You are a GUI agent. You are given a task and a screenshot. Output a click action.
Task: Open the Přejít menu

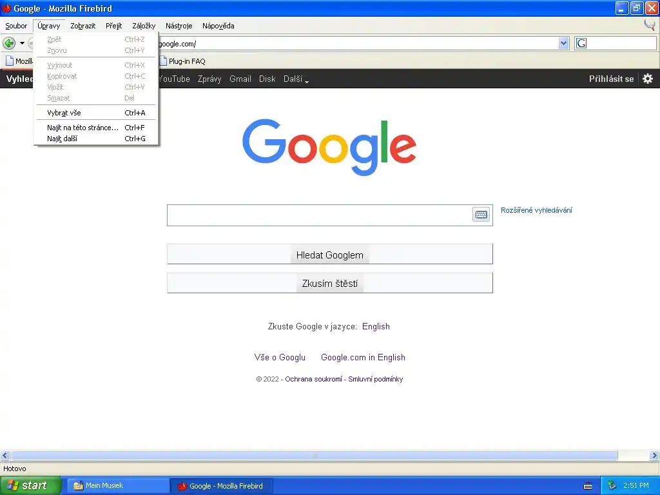click(x=113, y=26)
